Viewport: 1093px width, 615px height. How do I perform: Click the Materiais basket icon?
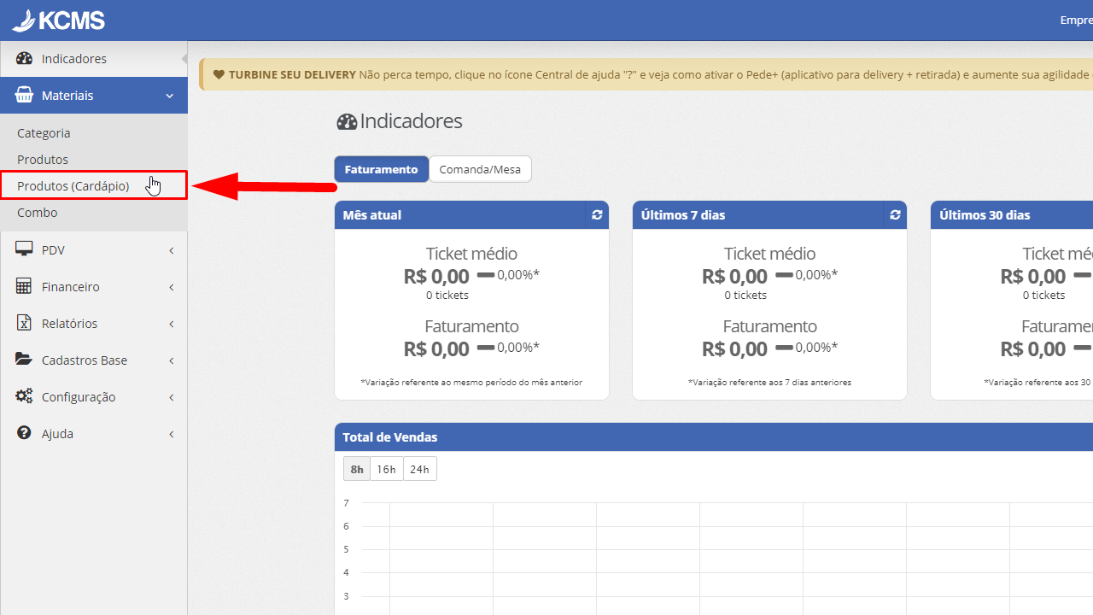(x=25, y=96)
